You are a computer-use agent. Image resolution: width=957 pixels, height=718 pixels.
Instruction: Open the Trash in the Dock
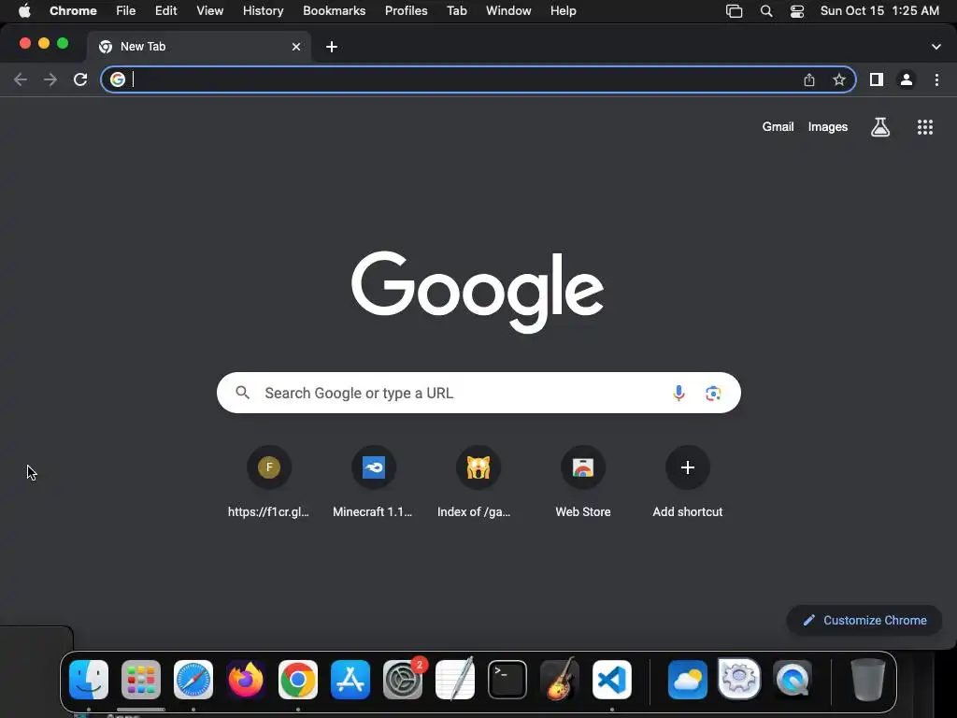coord(867,680)
